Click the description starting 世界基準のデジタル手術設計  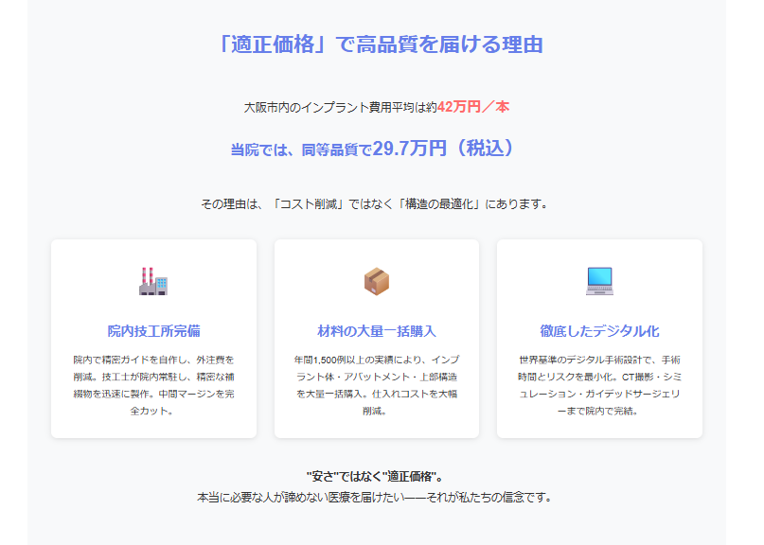pos(599,385)
